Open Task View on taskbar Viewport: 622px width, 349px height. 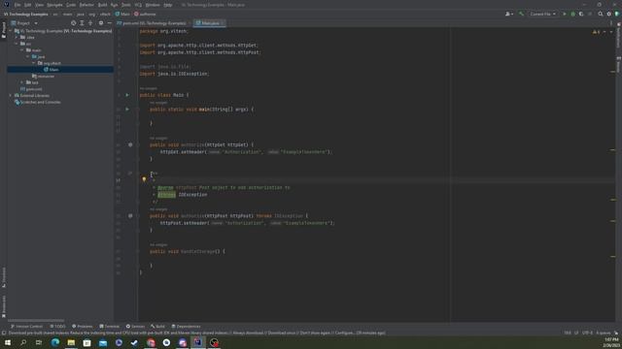coord(39,342)
